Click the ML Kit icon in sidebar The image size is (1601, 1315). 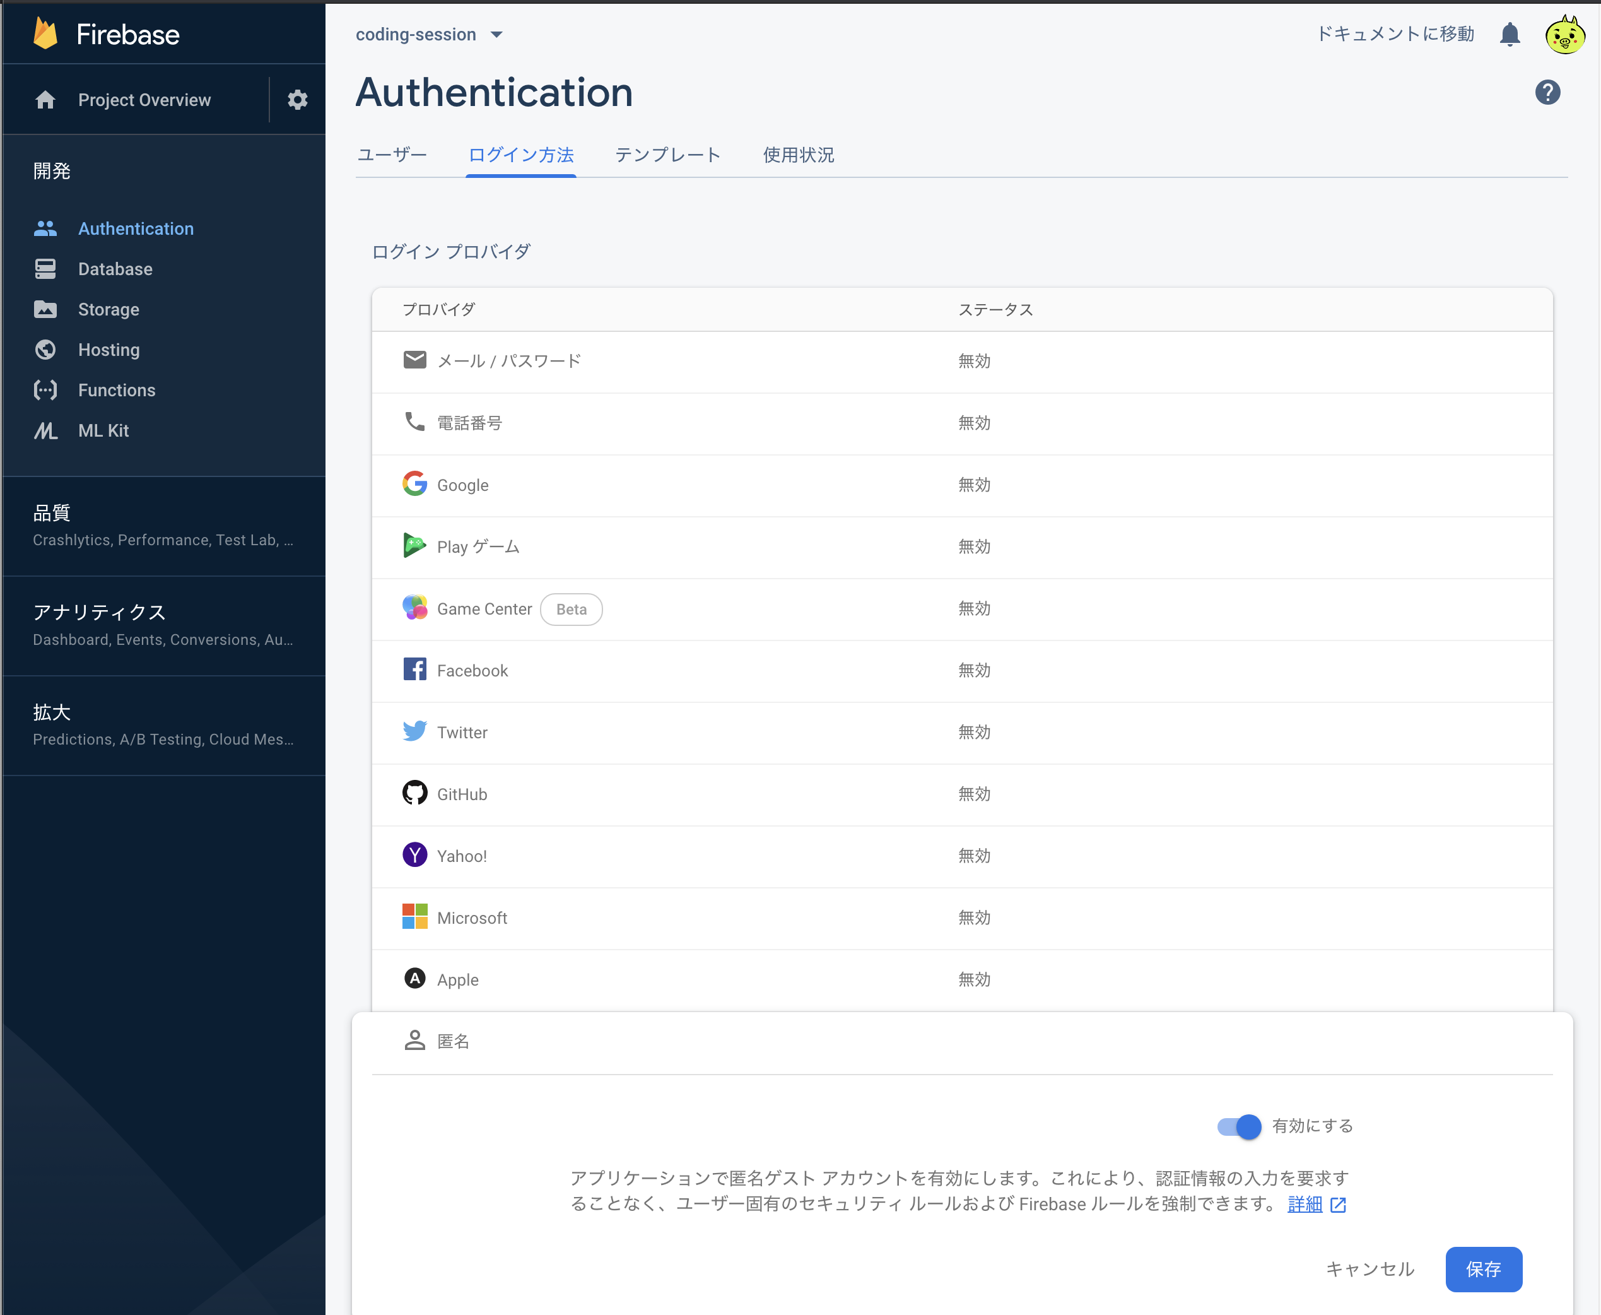(x=45, y=430)
